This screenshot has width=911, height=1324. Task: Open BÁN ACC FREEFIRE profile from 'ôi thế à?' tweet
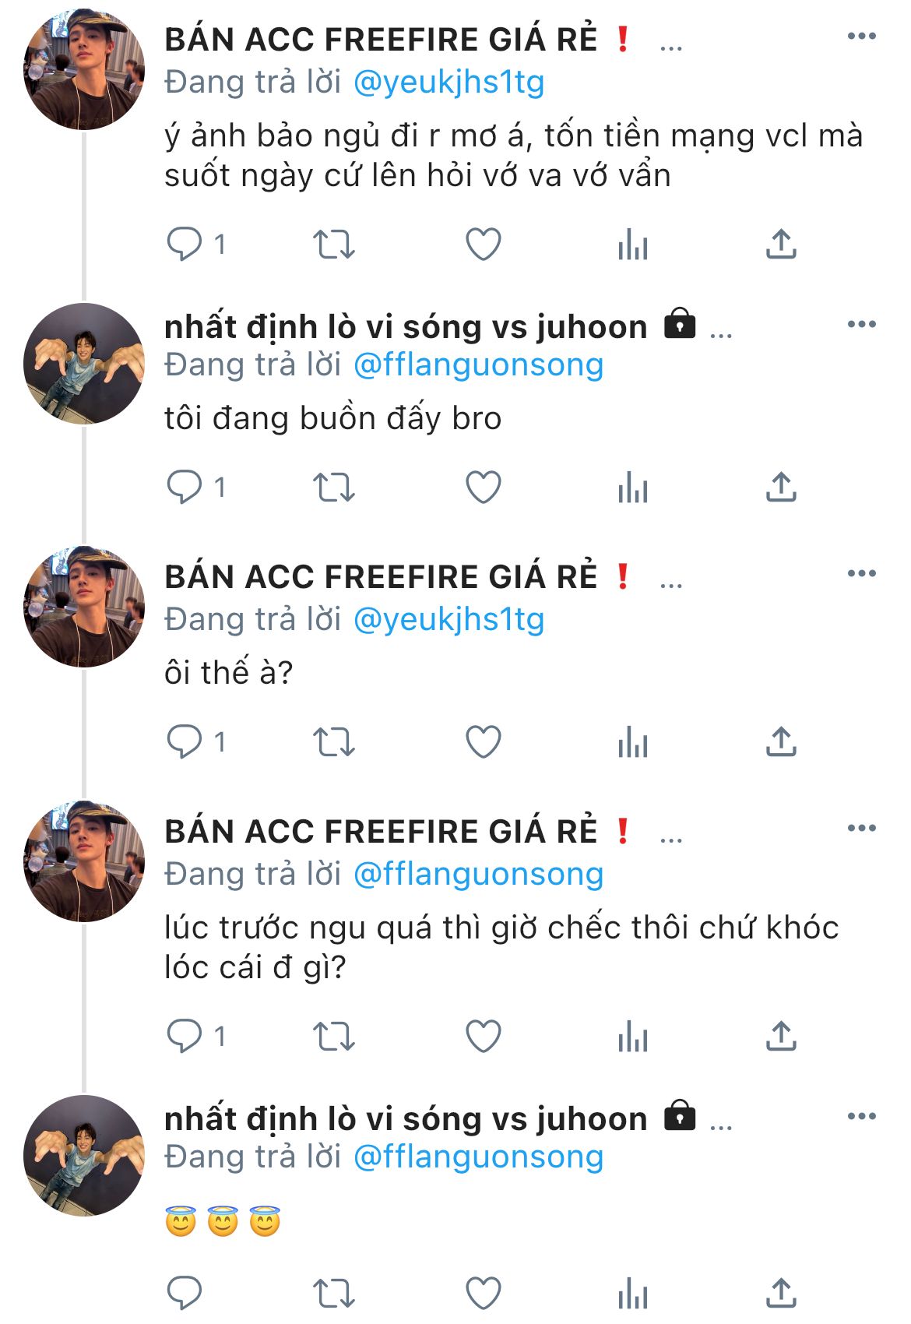[x=381, y=577]
